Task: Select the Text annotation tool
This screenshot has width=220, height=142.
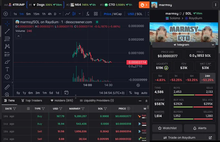Action: tap(7, 69)
